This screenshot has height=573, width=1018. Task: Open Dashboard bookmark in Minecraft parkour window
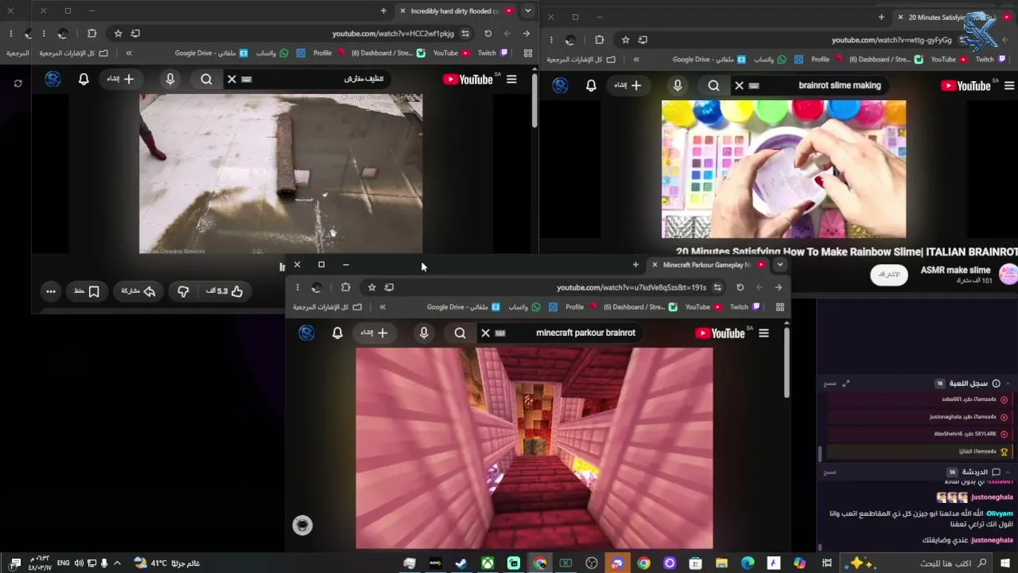point(639,307)
